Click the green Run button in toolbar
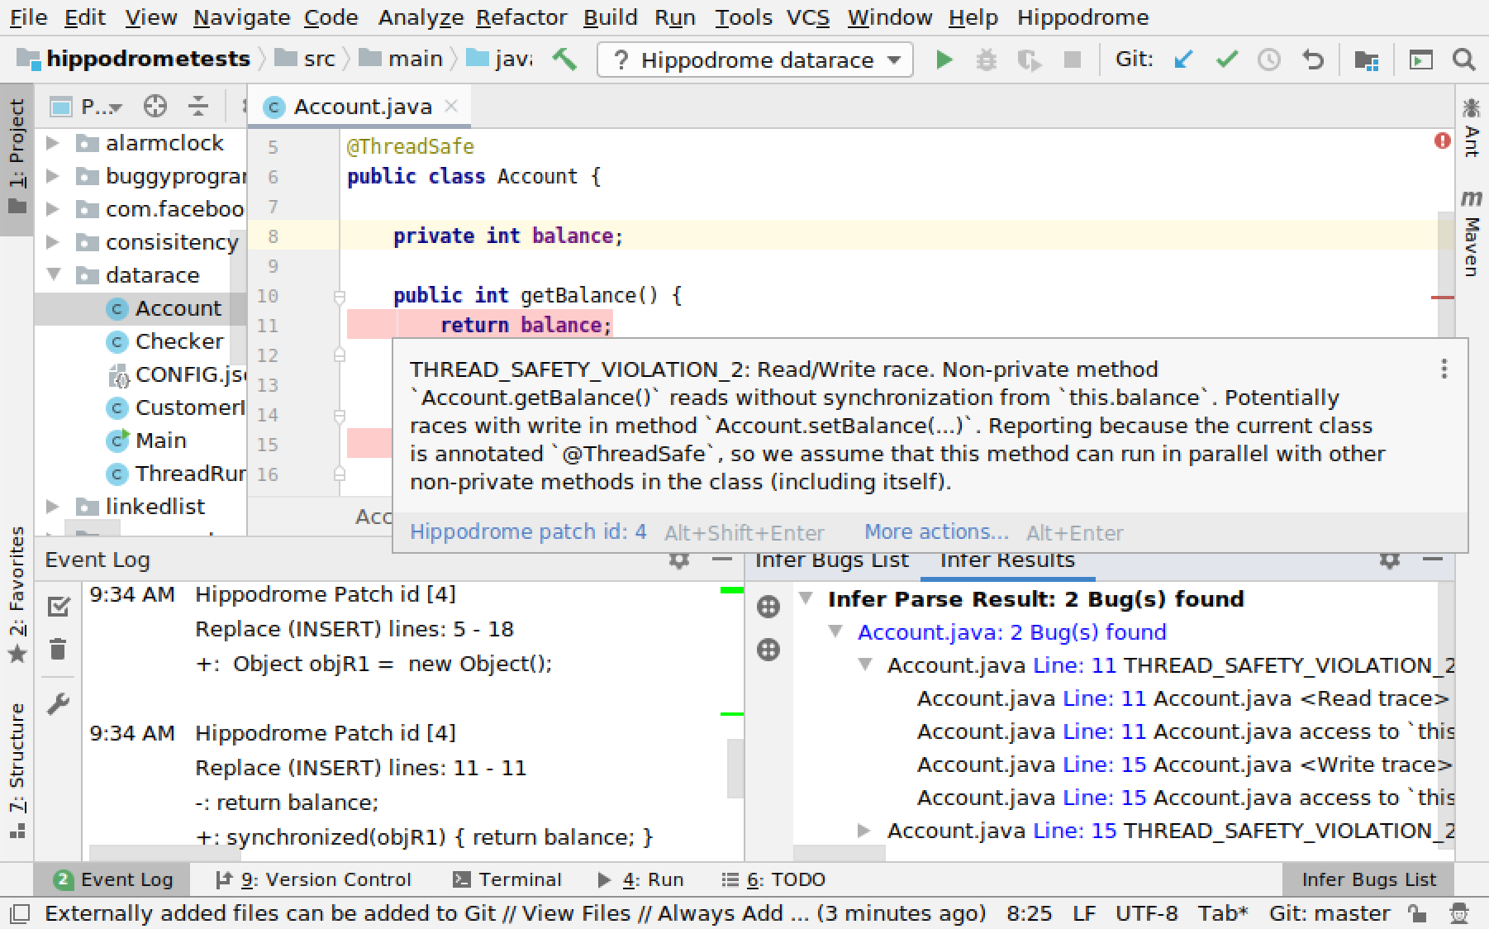 click(x=944, y=60)
